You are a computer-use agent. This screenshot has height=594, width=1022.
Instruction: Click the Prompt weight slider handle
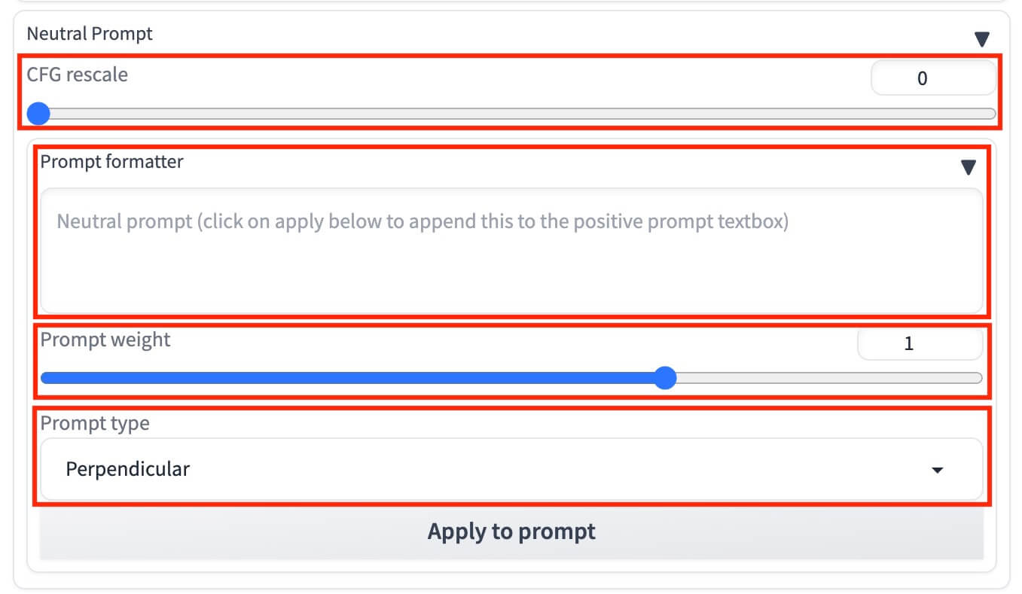pyautogui.click(x=666, y=378)
